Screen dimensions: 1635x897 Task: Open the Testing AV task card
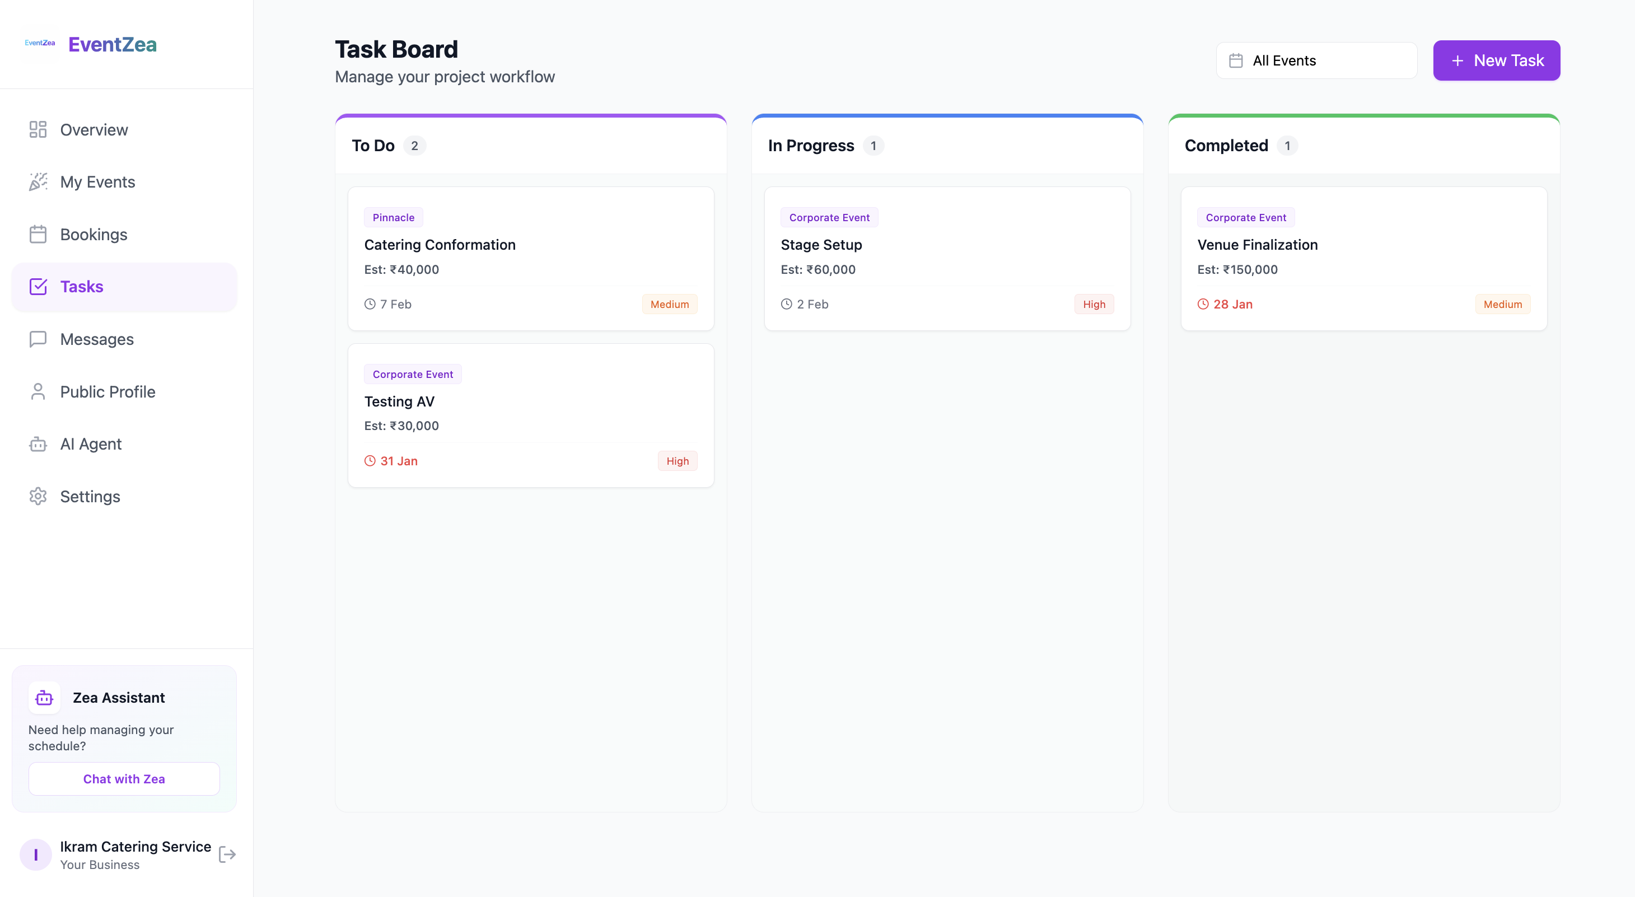click(531, 414)
